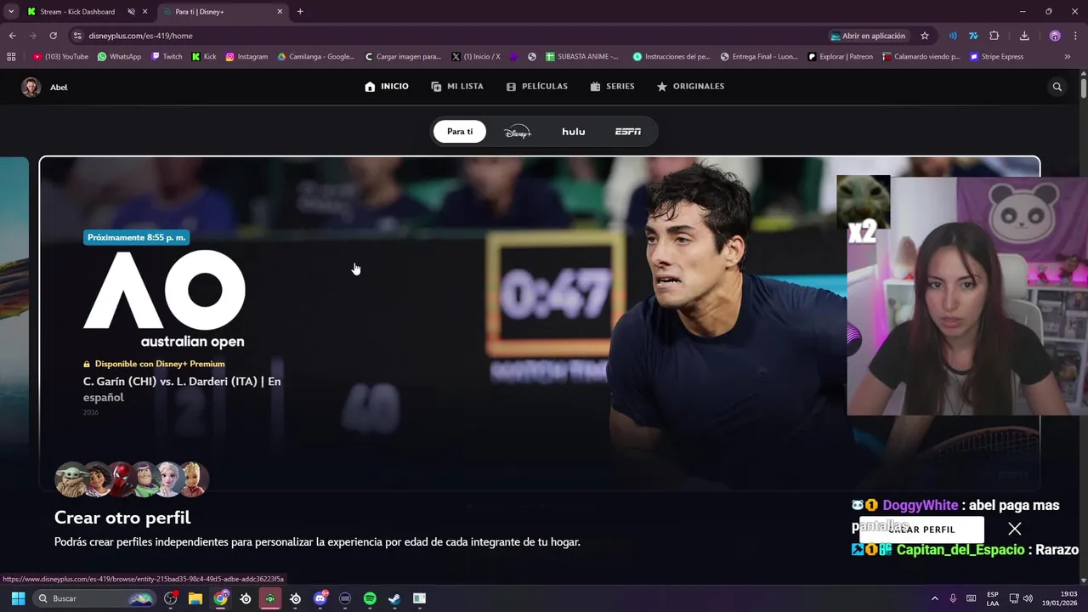Viewport: 1088px width, 612px height.
Task: Select the 'Para ti' pill tab
Action: (x=460, y=132)
